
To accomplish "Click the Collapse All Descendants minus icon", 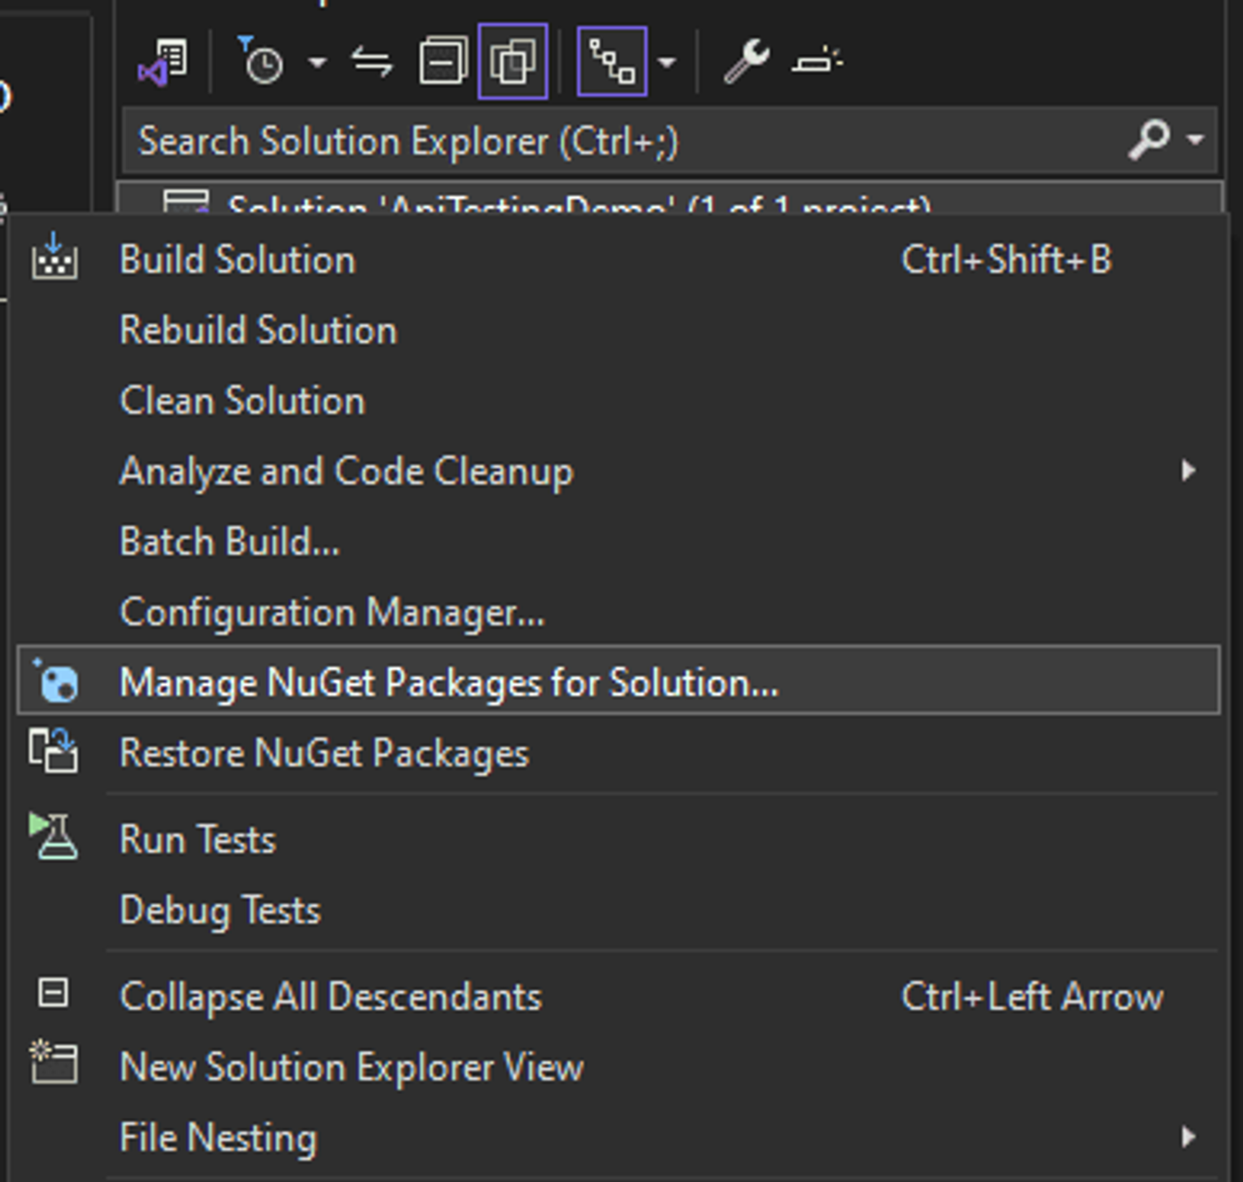I will (53, 993).
